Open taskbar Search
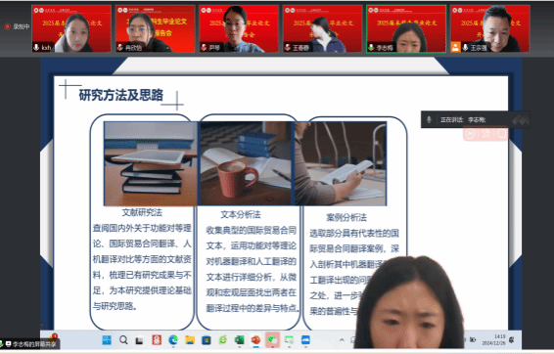 (x=123, y=340)
